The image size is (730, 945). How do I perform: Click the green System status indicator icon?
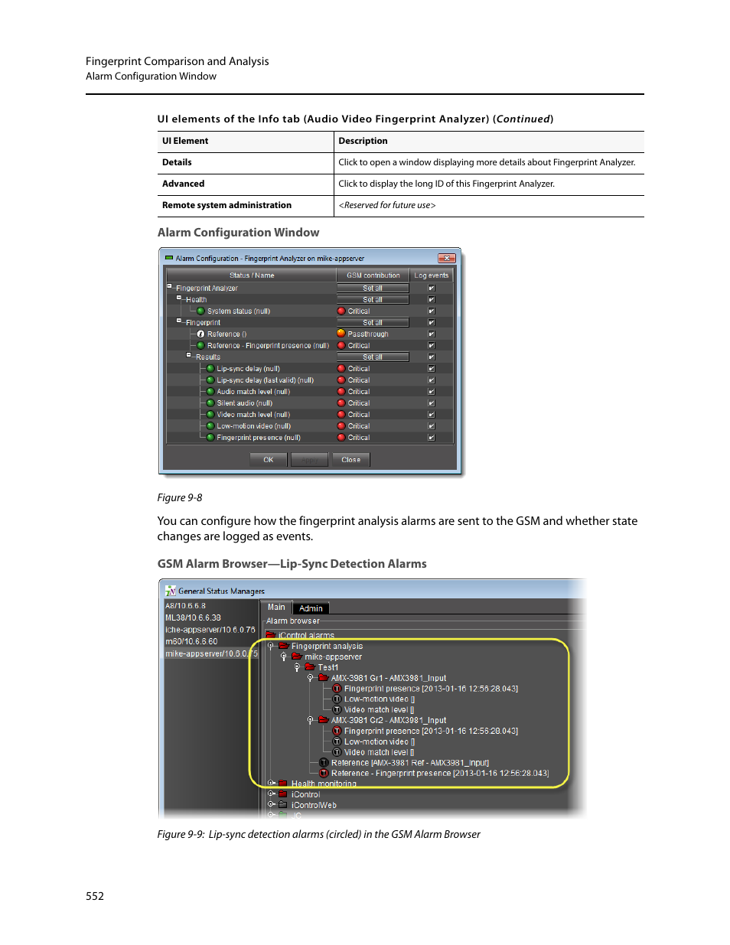(x=200, y=311)
